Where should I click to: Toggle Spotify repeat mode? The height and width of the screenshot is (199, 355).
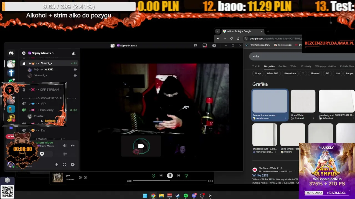[x=186, y=176]
